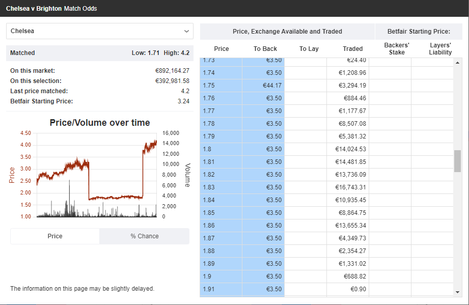Viewport: 469px width, 305px height.
Task: Select the 1.77 price cell
Action: 221,111
